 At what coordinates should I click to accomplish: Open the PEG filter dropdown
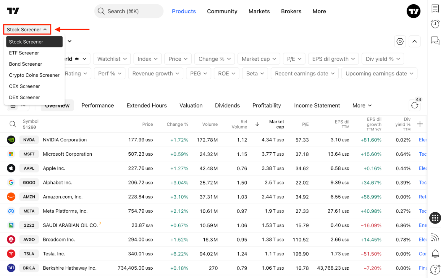click(x=198, y=73)
